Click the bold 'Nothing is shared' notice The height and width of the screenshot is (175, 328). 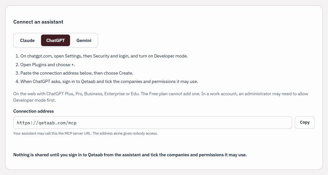[130, 155]
